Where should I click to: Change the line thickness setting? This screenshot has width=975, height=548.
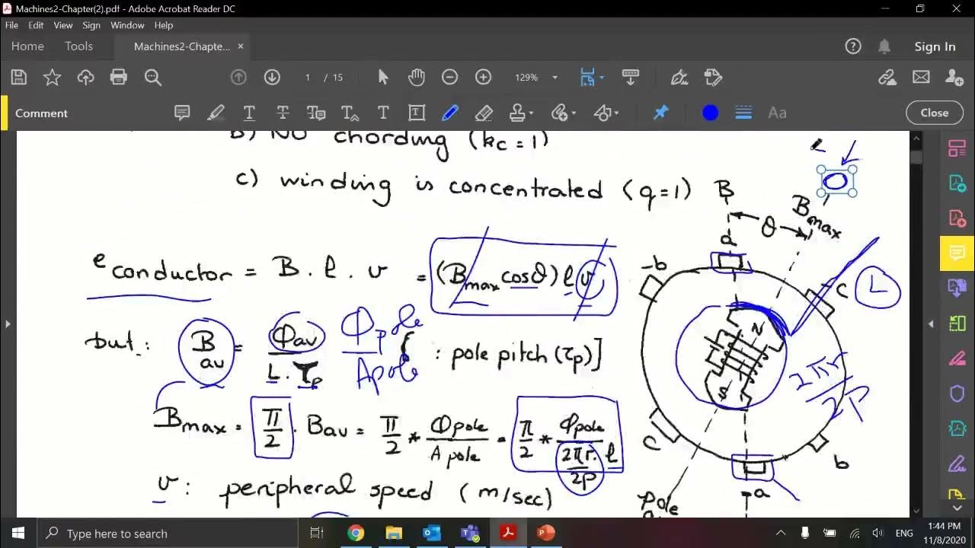pos(743,113)
